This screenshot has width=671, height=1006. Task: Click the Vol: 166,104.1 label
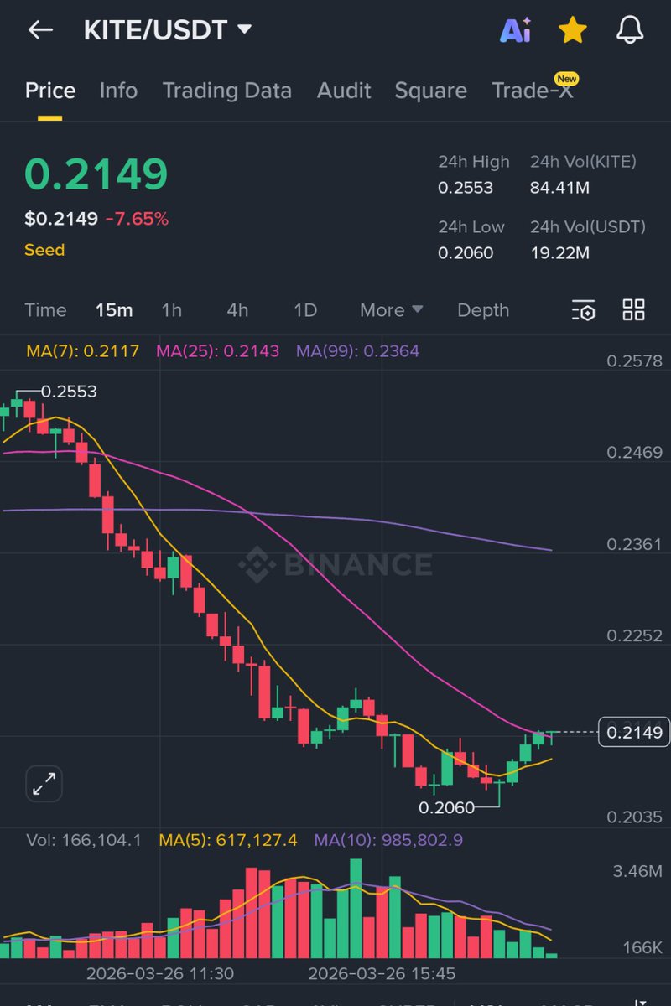coord(84,840)
